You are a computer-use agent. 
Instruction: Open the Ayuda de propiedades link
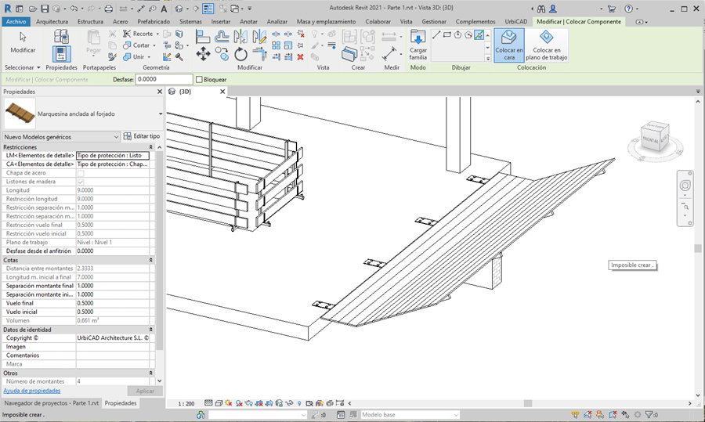point(32,390)
